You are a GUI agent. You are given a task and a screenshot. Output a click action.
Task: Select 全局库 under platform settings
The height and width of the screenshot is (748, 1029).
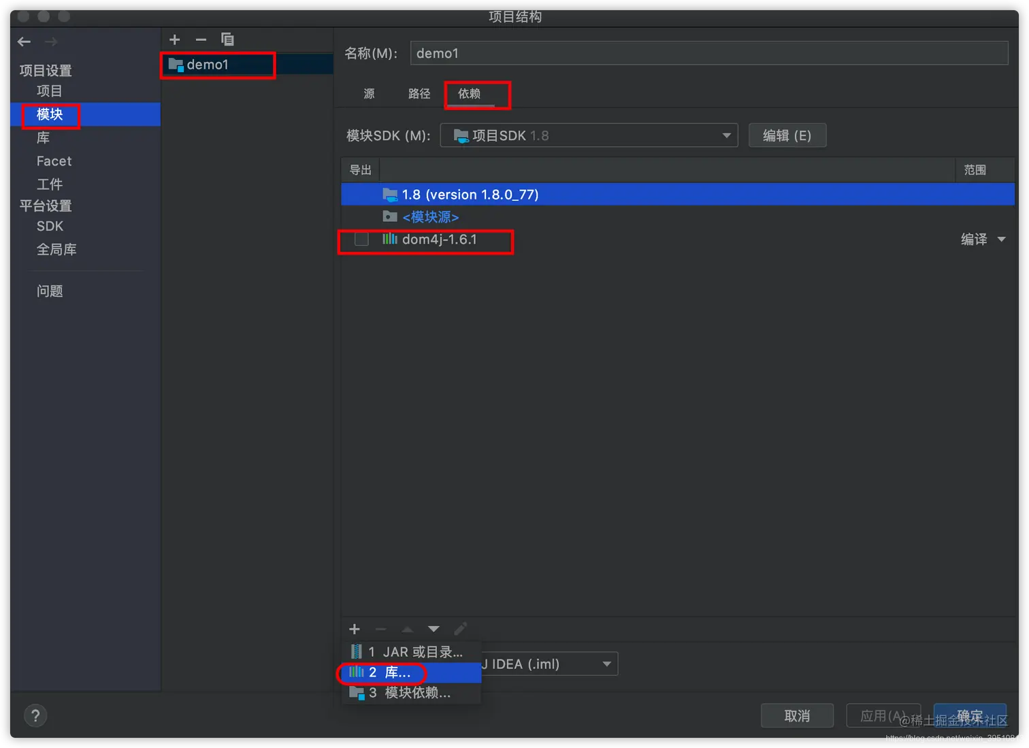[56, 250]
